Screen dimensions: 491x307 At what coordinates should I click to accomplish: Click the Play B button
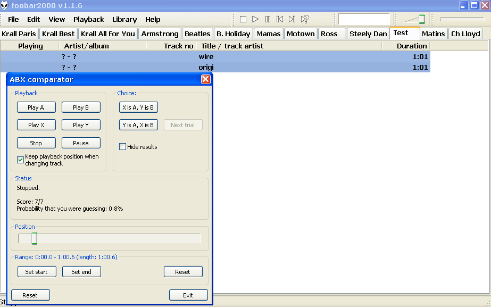[81, 107]
